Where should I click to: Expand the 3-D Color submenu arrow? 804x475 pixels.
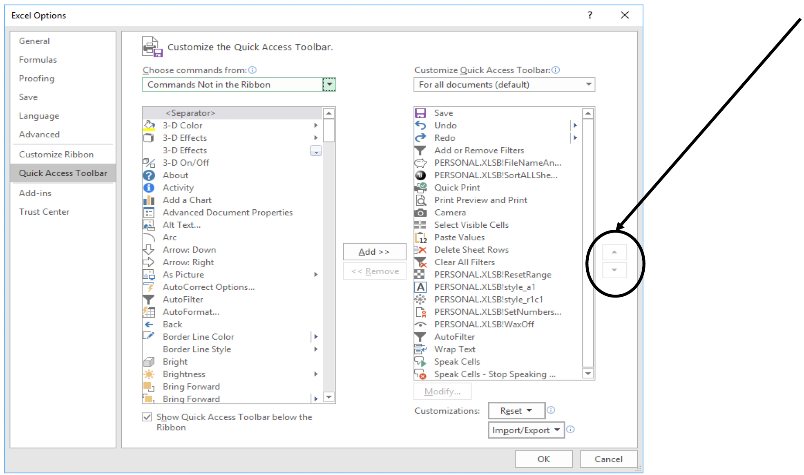click(316, 125)
